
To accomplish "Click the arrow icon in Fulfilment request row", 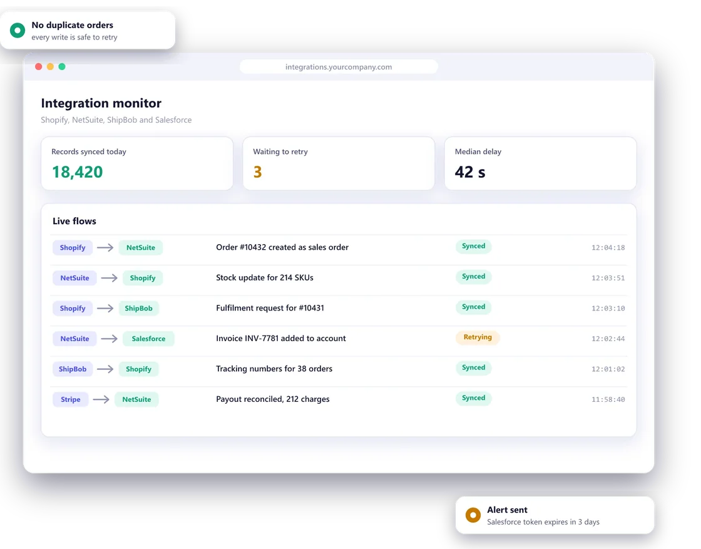I will [106, 309].
